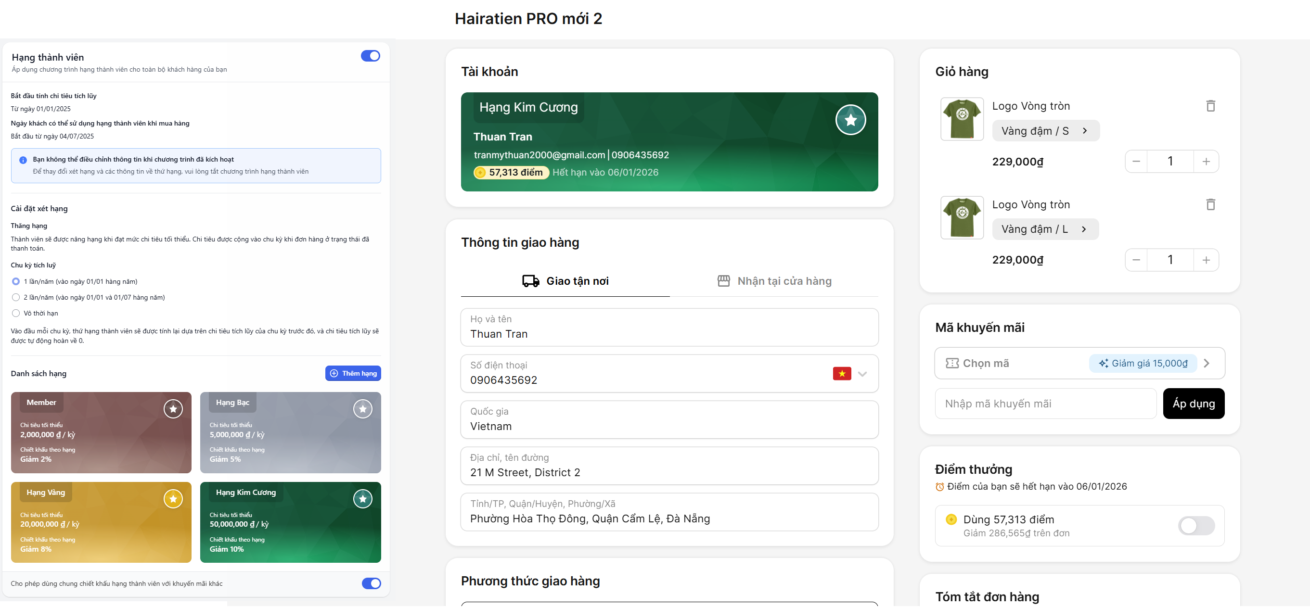Viewport: 1310px width, 607px height.
Task: Click the Nhập mã khuyến mãi input field
Action: (x=1045, y=404)
